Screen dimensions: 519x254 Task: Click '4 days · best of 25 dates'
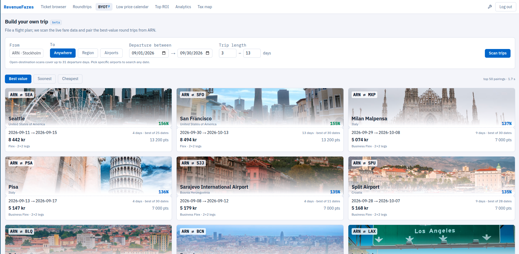150,133
